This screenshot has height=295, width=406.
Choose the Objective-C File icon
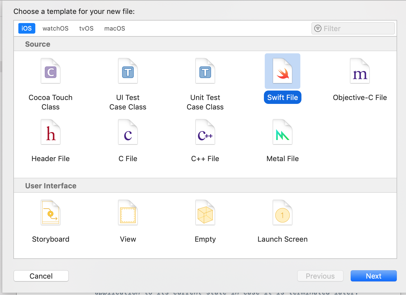[360, 71]
